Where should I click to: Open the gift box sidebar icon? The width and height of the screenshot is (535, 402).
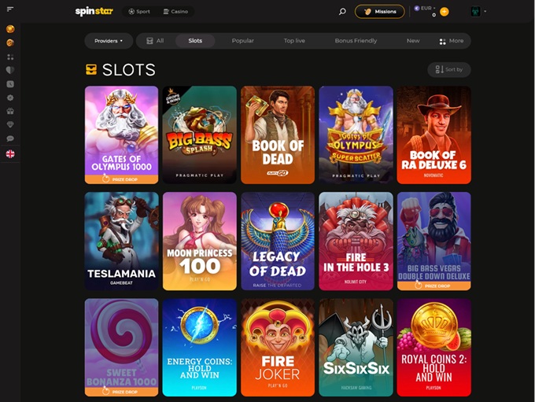coord(10,111)
